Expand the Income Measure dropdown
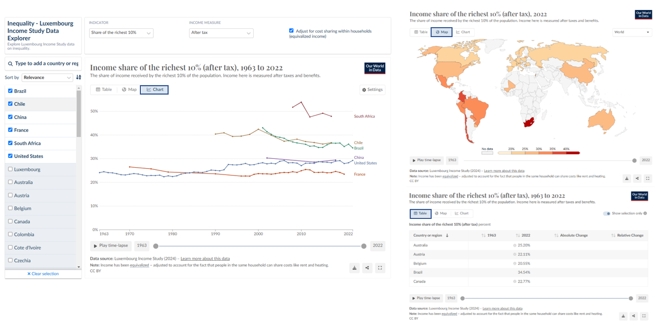The width and height of the screenshot is (666, 326). 221,33
